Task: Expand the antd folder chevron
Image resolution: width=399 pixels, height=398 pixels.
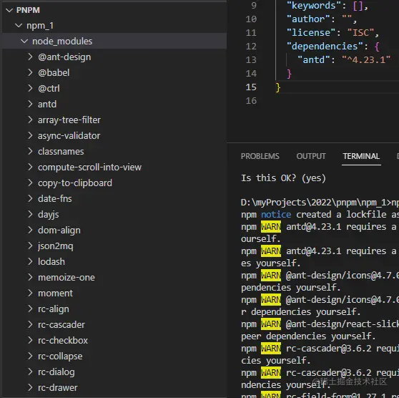Action: click(x=30, y=104)
